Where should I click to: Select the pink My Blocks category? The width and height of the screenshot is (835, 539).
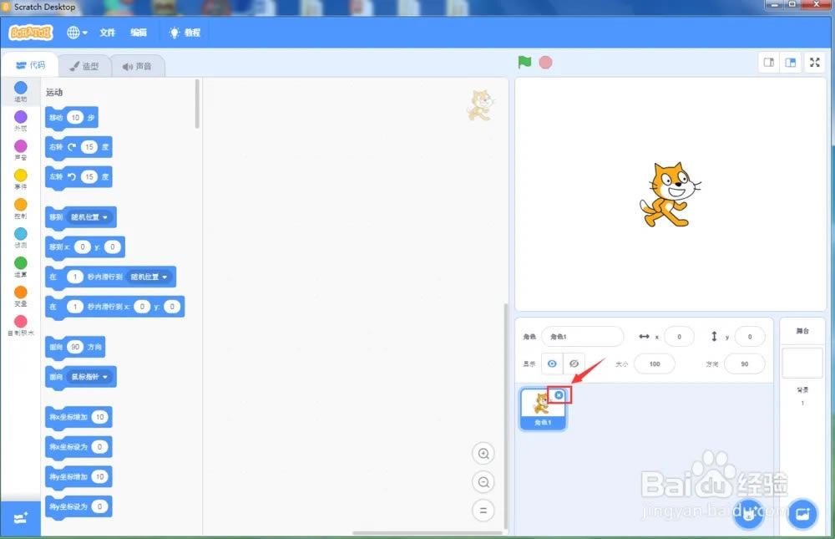point(20,326)
